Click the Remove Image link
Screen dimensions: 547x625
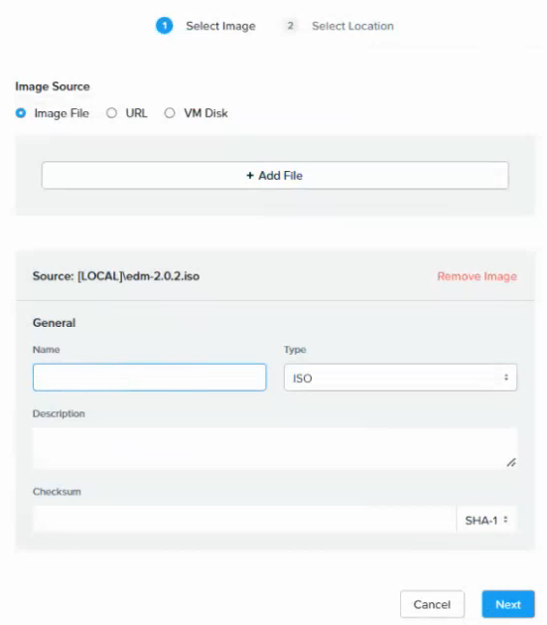point(477,276)
